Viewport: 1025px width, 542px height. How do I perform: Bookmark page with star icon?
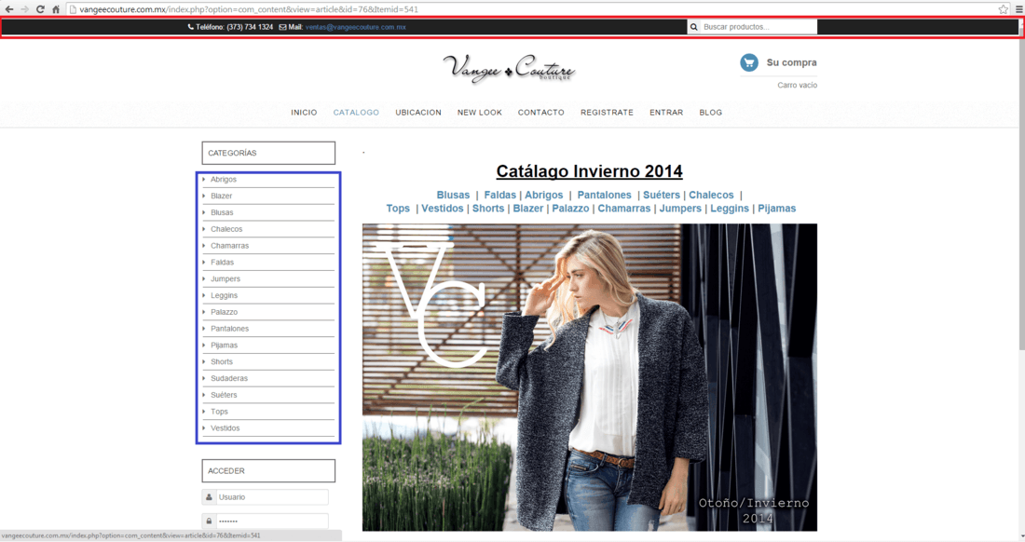pyautogui.click(x=1004, y=9)
